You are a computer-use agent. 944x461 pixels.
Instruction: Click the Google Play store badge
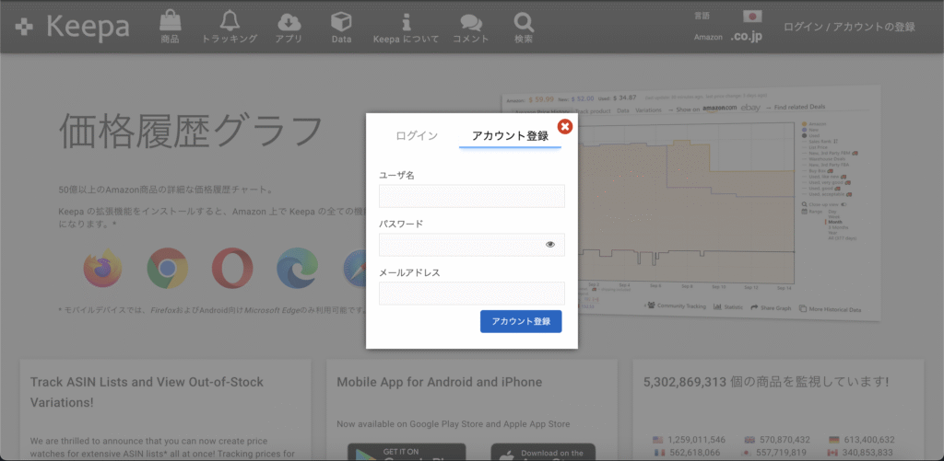407,452
